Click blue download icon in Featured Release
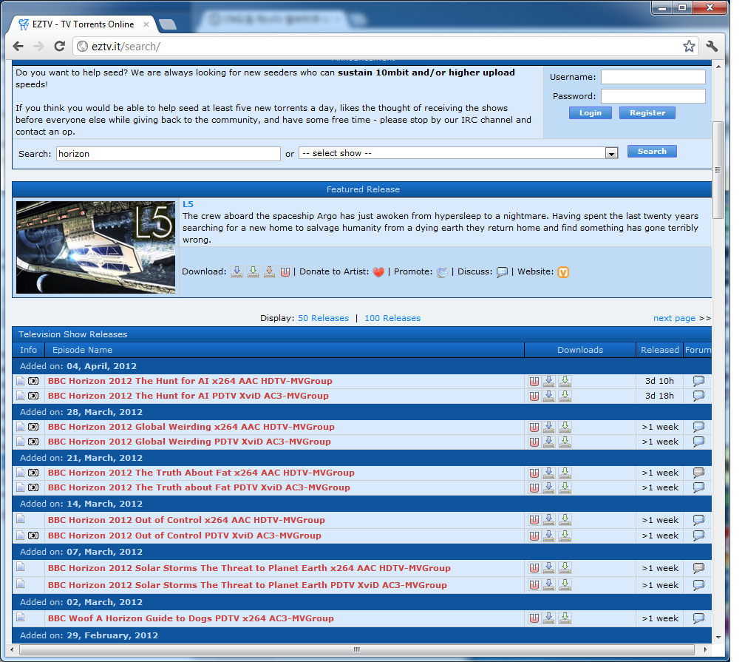The width and height of the screenshot is (745, 662). tap(237, 271)
